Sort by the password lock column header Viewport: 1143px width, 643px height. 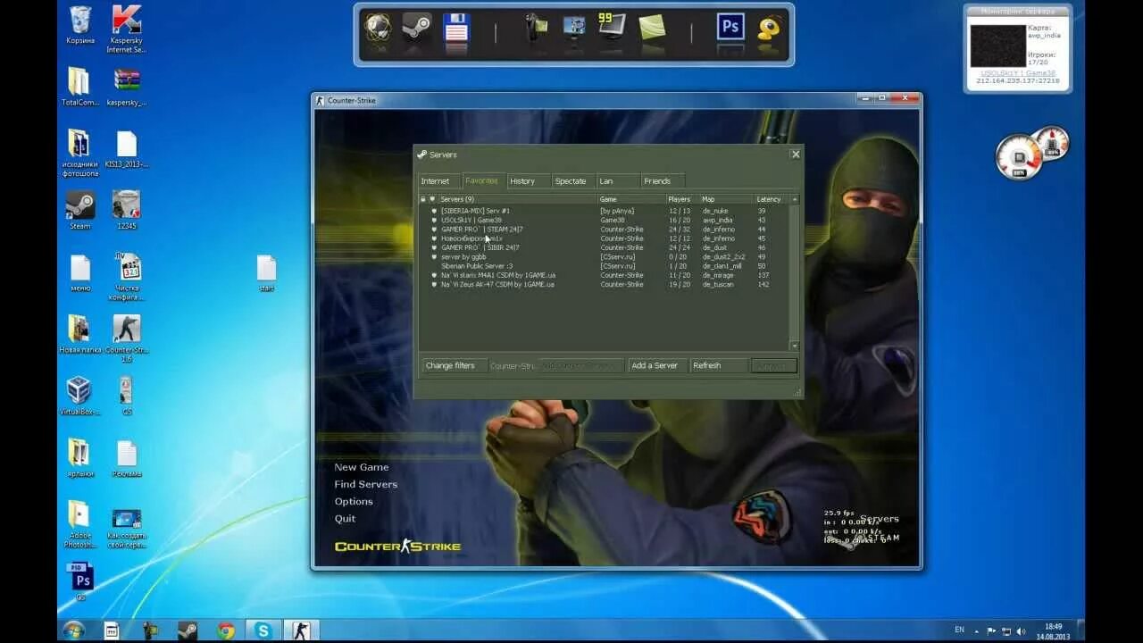[x=423, y=199]
